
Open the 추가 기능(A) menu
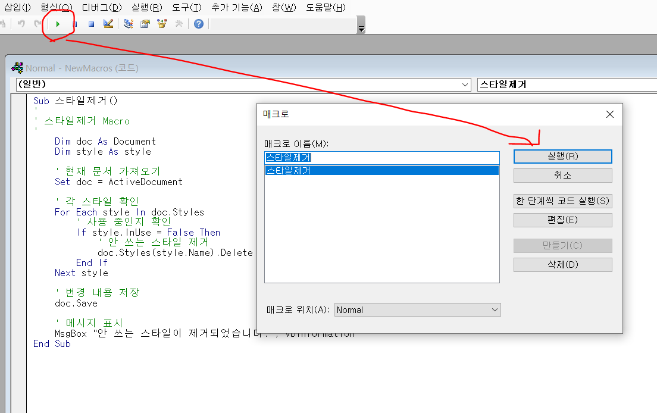tap(237, 8)
